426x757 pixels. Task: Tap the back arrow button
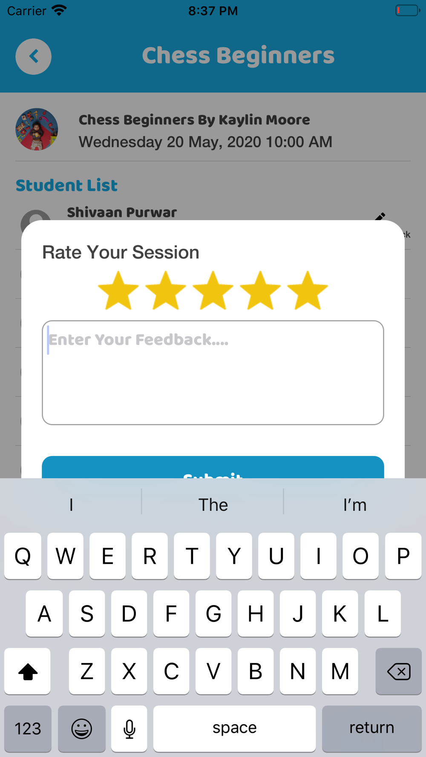pos(33,57)
